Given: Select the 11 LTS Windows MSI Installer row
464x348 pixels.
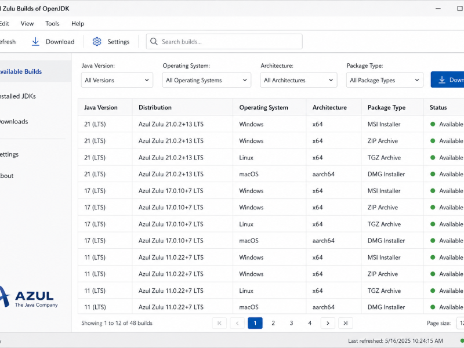Looking at the screenshot, I should 271,258.
